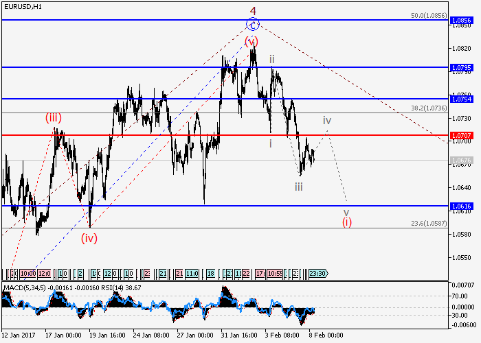Image resolution: width=481 pixels, height=343 pixels.
Task: Select the circled blue c wave label
Action: pos(253,25)
